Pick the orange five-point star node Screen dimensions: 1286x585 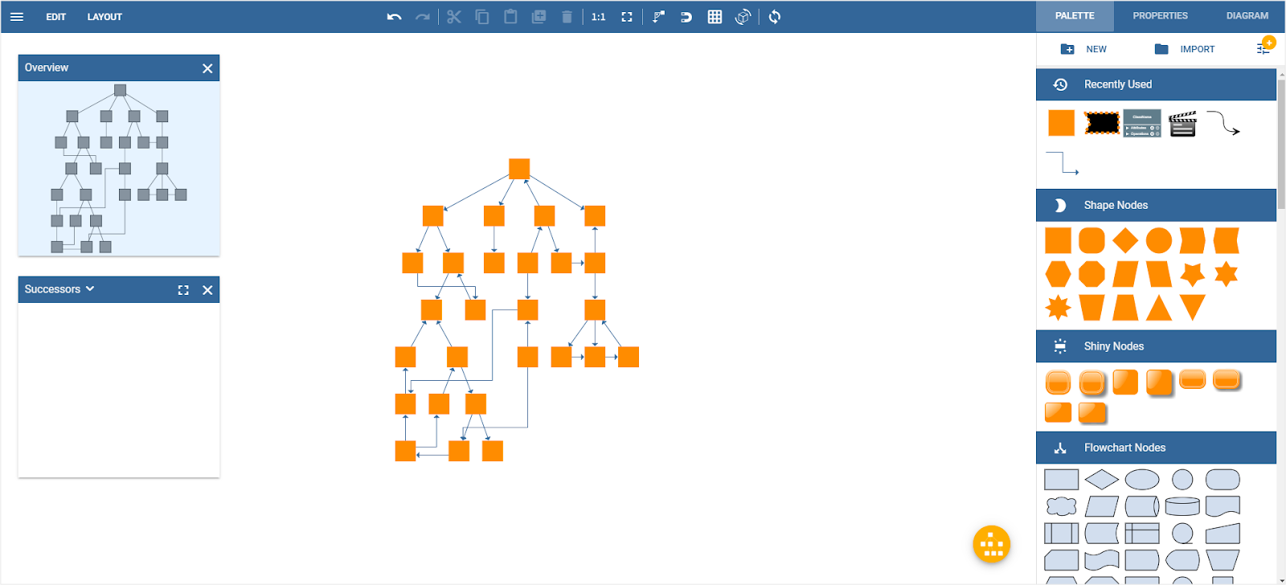(1192, 274)
